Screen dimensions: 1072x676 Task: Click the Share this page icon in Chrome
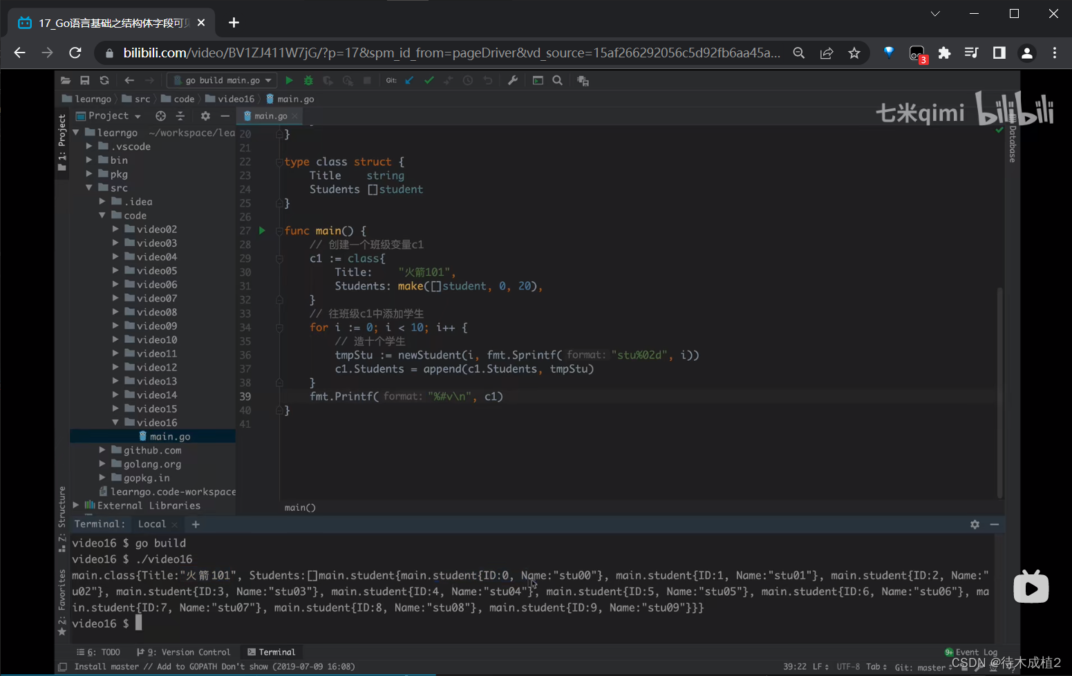[827, 53]
